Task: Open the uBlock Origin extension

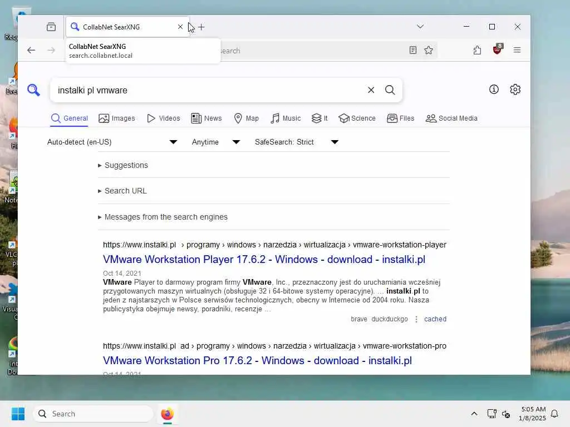Action: click(x=497, y=49)
